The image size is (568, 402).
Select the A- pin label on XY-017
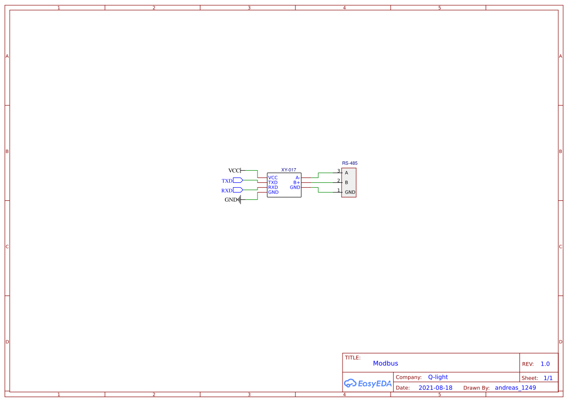[297, 177]
